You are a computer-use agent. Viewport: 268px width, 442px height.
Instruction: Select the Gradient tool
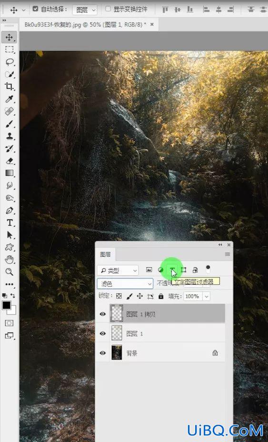[x=10, y=173]
